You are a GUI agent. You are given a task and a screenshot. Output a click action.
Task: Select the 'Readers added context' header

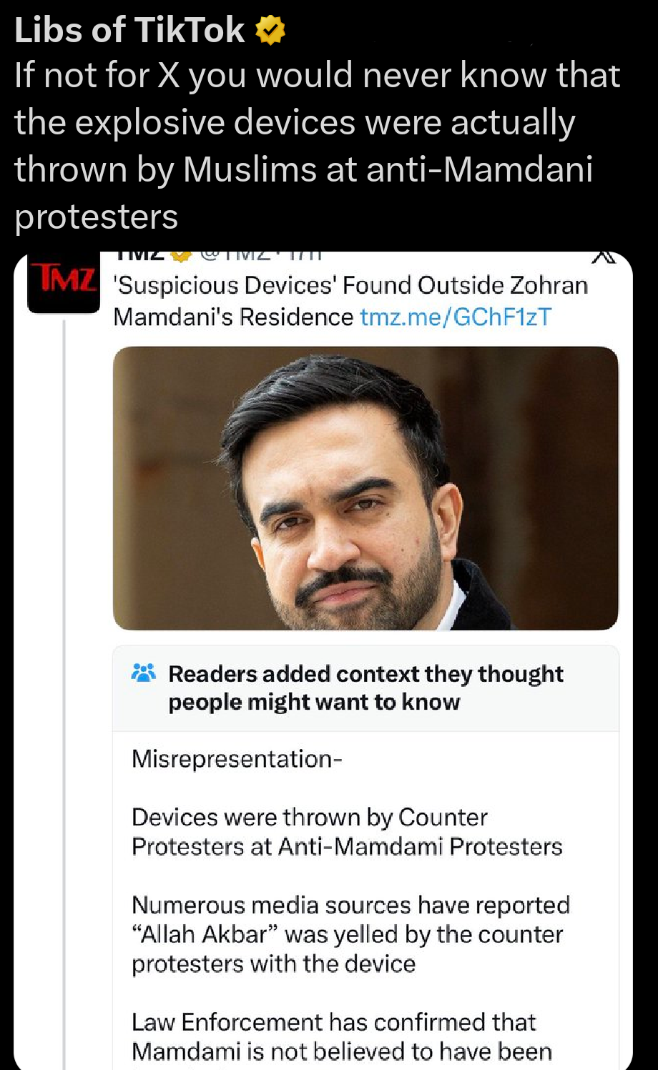365,686
